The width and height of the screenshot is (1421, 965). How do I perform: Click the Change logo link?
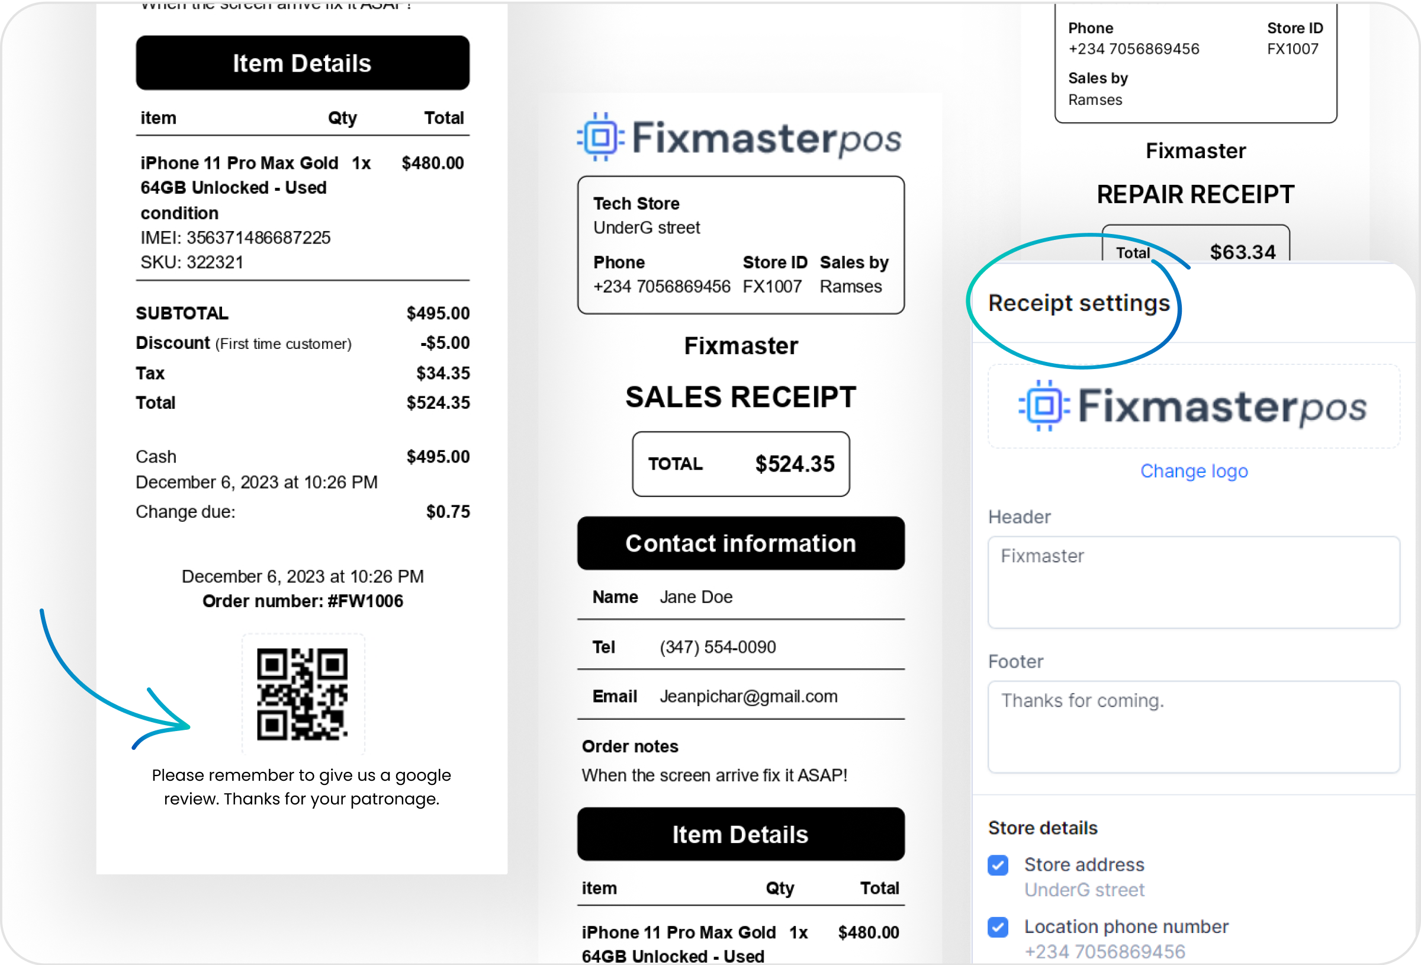pyautogui.click(x=1194, y=470)
